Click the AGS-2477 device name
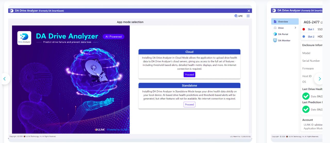 311,22
